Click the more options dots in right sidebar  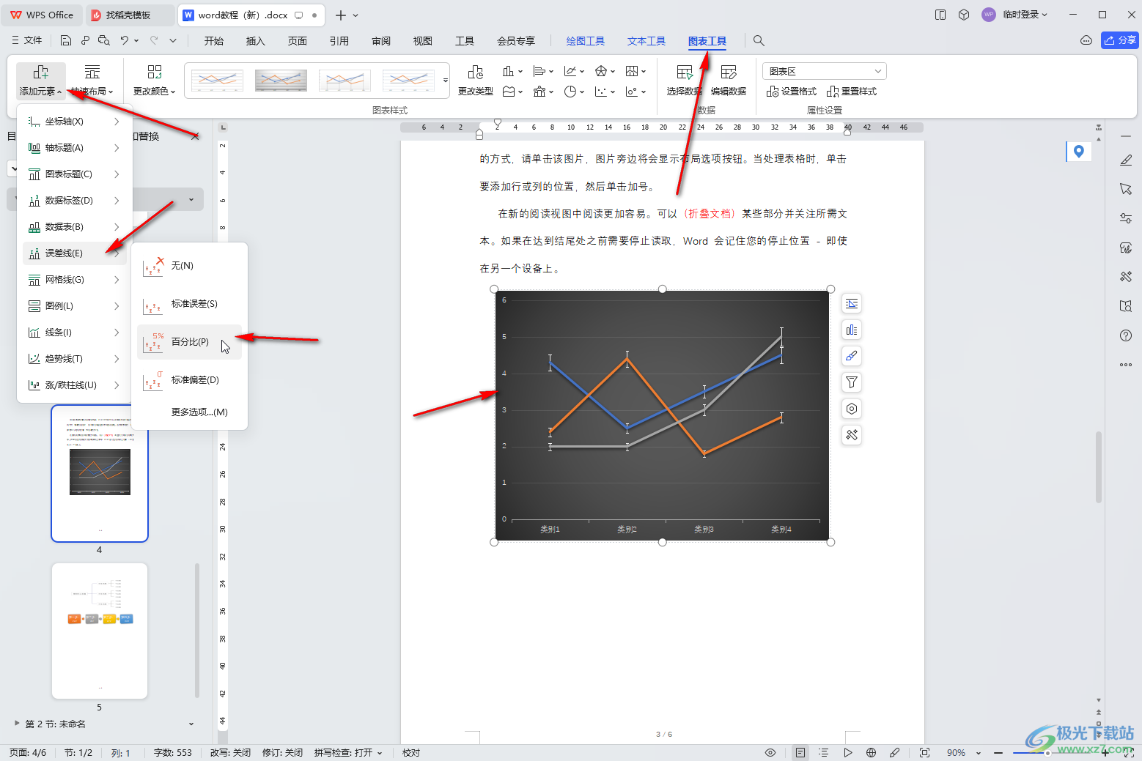(x=1126, y=365)
